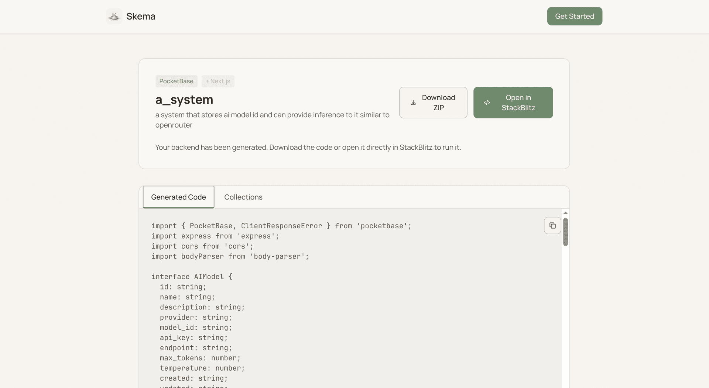Switch to the Generated Code tab

pyautogui.click(x=178, y=197)
